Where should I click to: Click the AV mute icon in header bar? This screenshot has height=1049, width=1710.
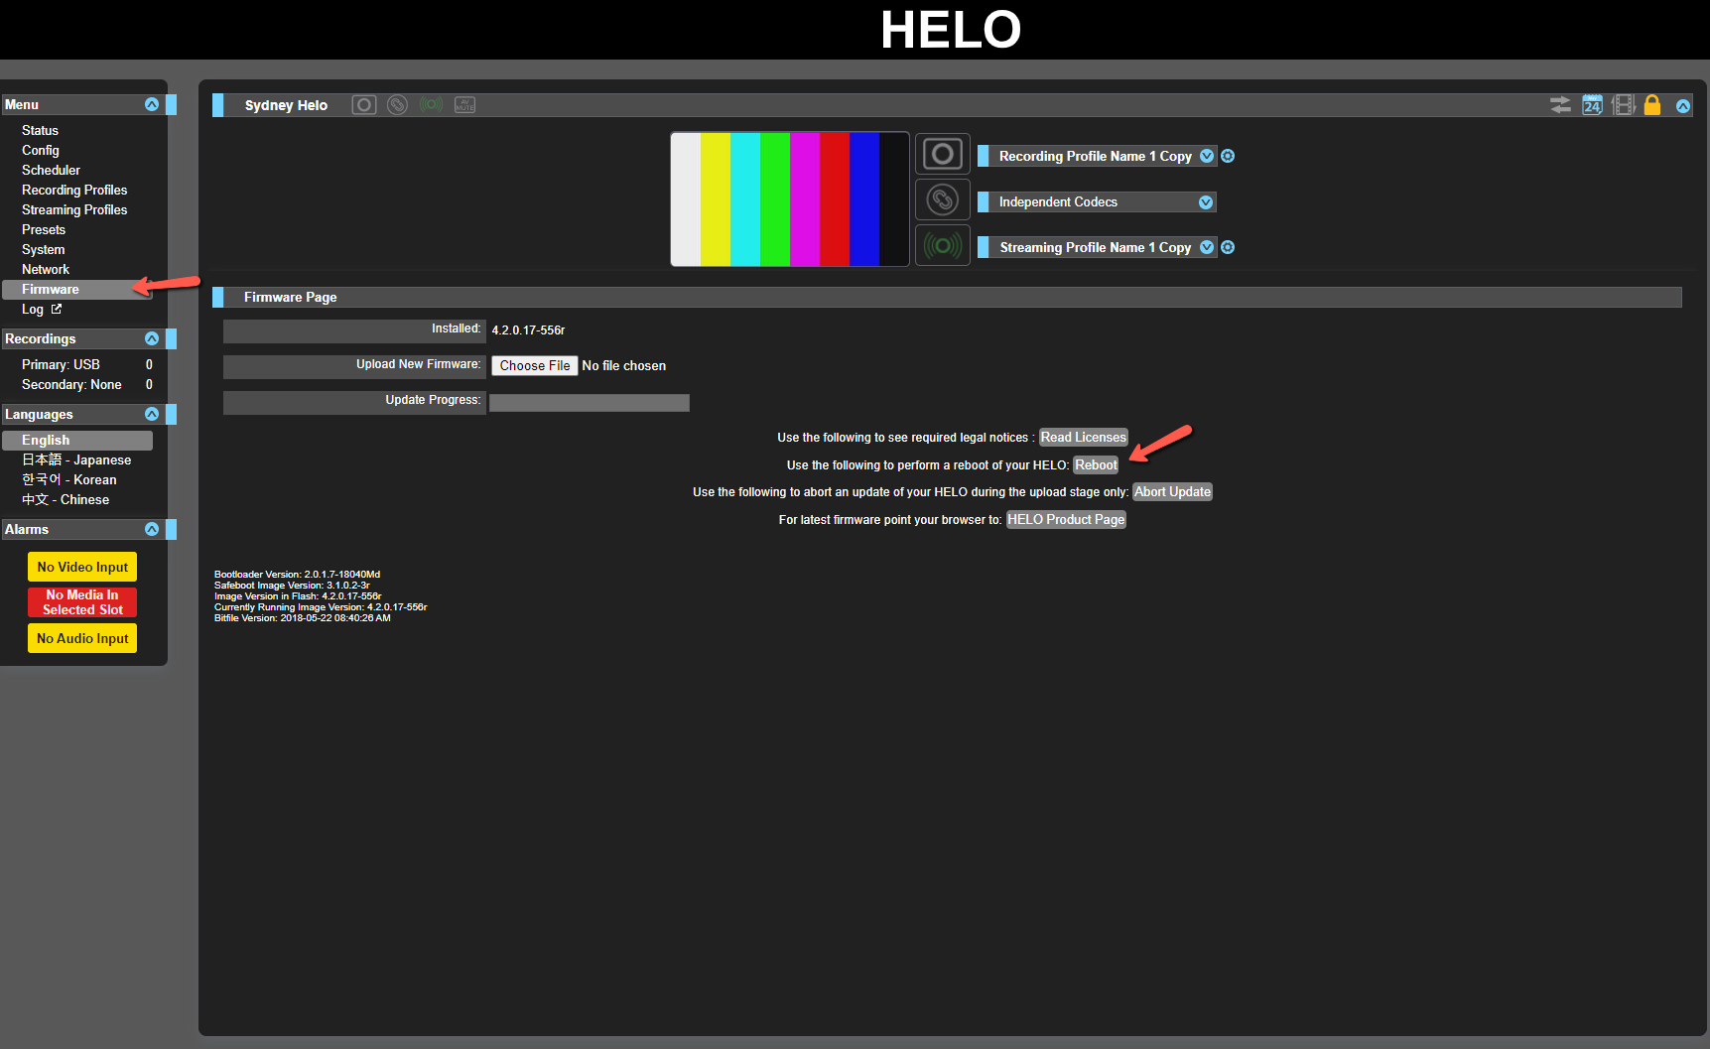[x=464, y=104]
